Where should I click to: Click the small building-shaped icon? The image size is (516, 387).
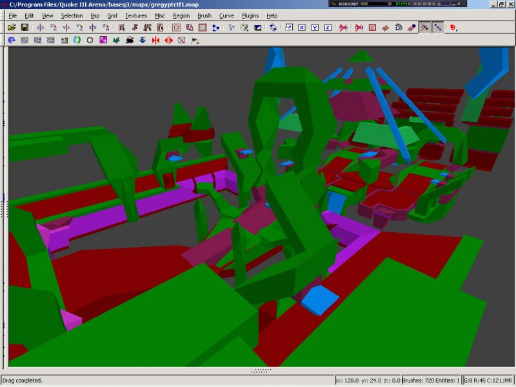[64, 40]
